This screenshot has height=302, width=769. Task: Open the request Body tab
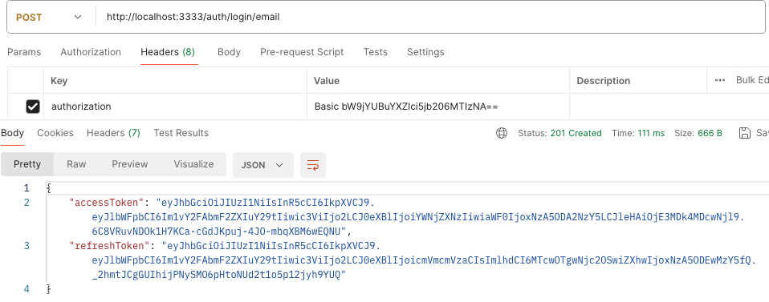coord(229,52)
